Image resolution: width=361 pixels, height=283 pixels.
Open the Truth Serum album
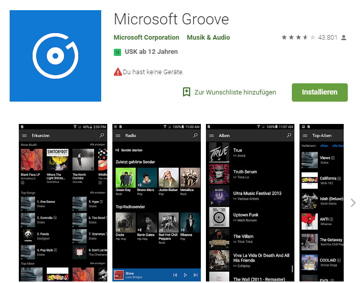[x=250, y=174]
